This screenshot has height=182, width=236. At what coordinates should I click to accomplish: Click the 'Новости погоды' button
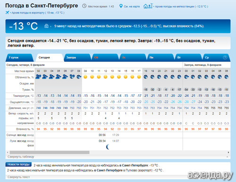[x=18, y=164]
